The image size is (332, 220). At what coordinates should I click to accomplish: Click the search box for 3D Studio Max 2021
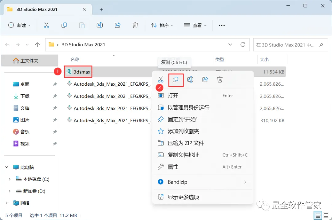290,45
